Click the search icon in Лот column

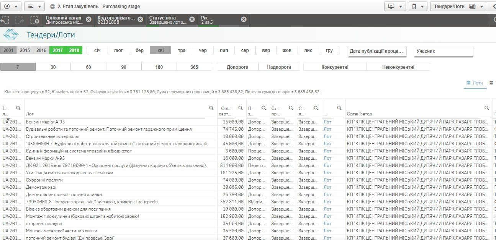211,108
